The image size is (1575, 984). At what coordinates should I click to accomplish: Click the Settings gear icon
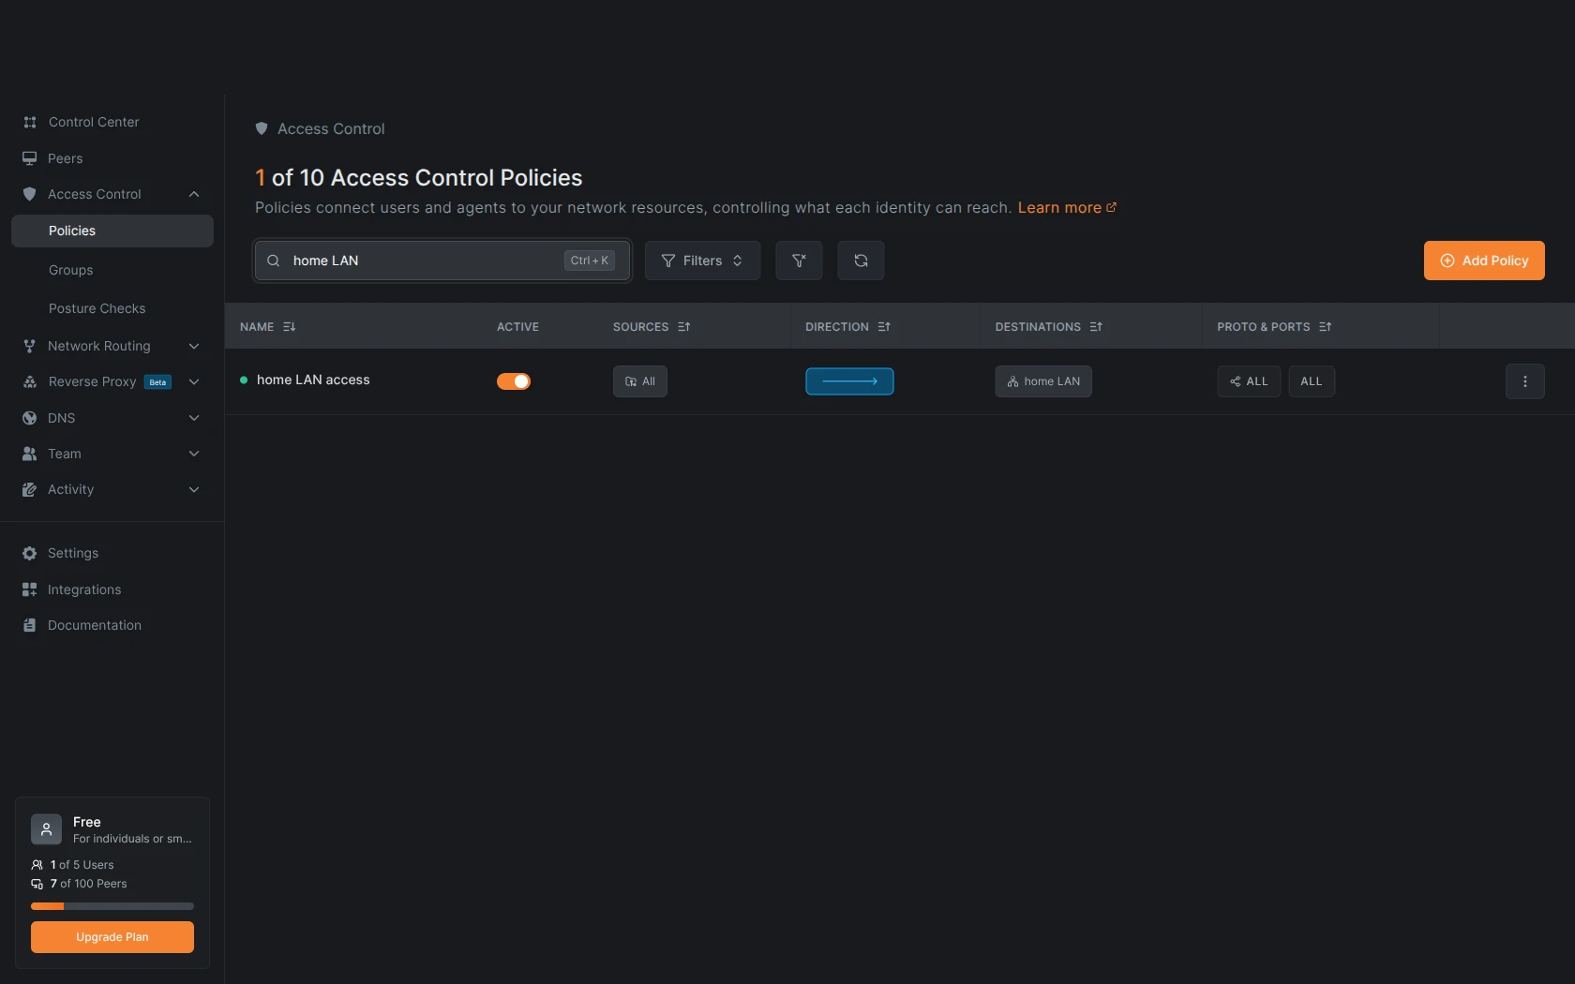30,553
